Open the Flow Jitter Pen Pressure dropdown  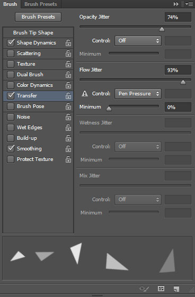click(138, 94)
